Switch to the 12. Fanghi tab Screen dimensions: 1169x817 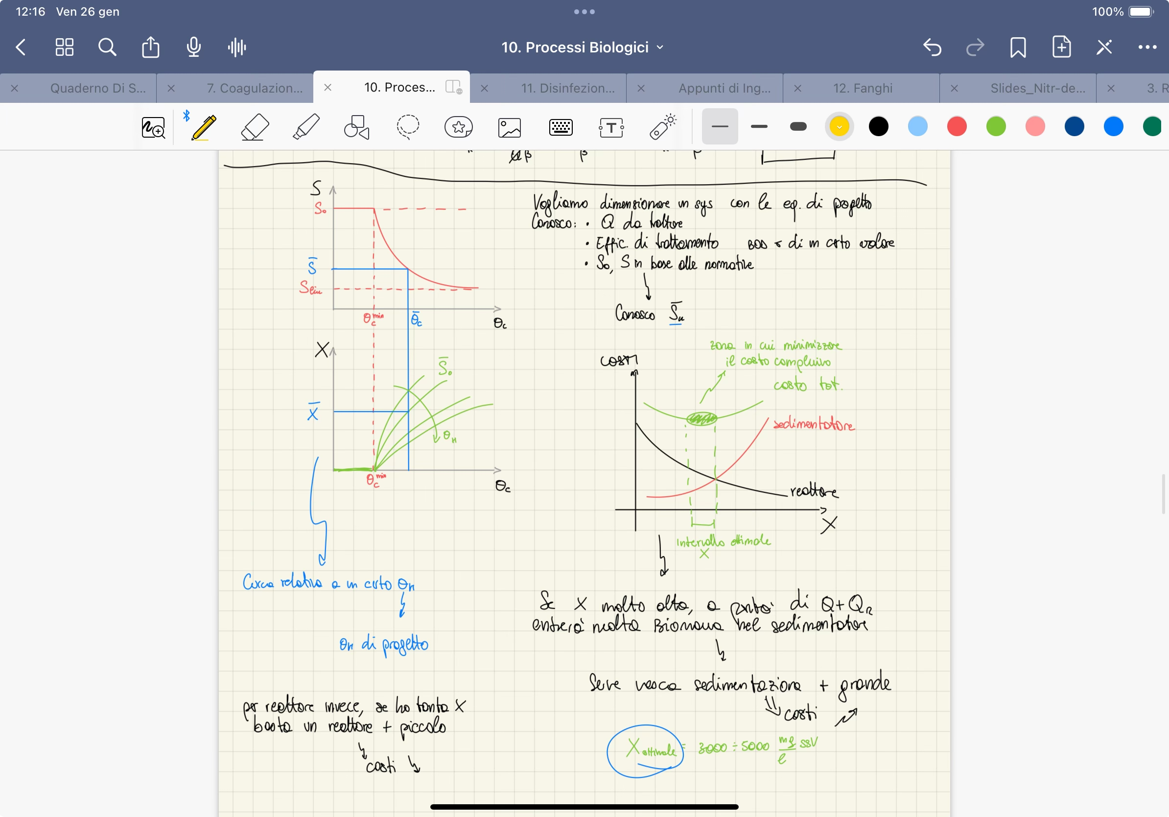[862, 88]
